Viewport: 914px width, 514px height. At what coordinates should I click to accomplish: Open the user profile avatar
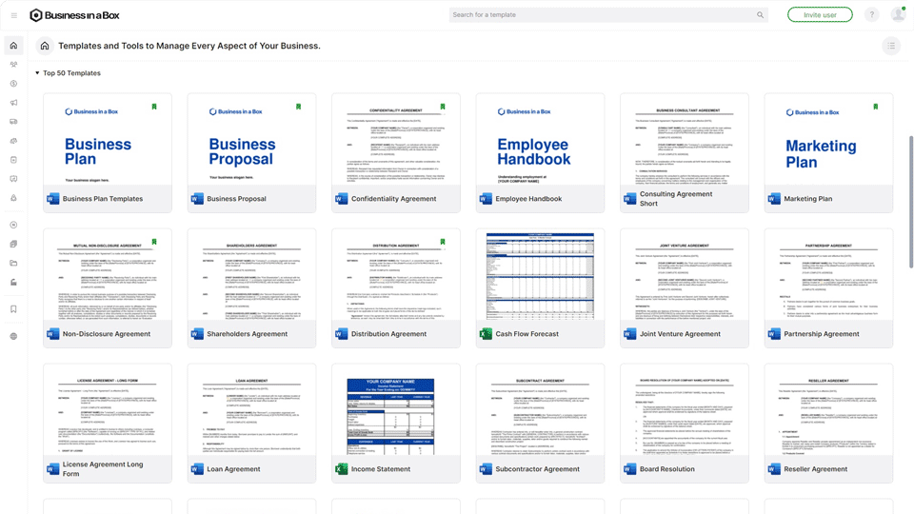click(898, 14)
